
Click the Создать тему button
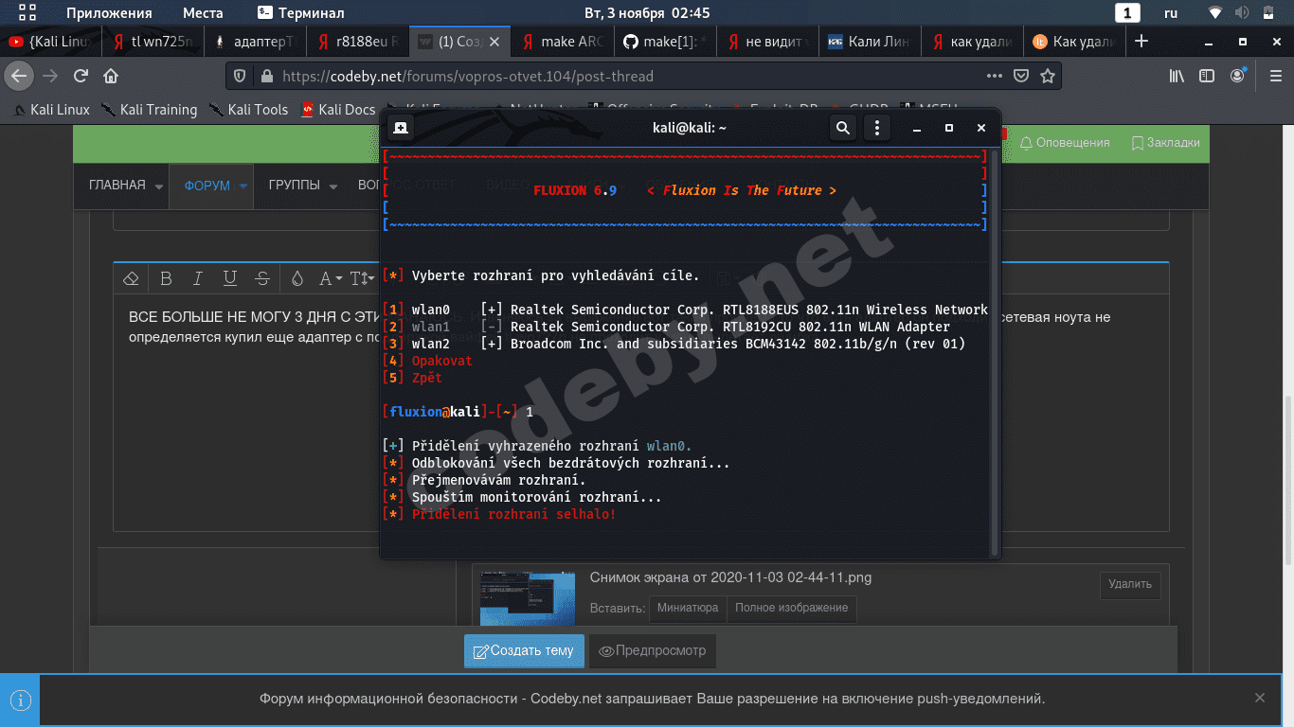[524, 650]
